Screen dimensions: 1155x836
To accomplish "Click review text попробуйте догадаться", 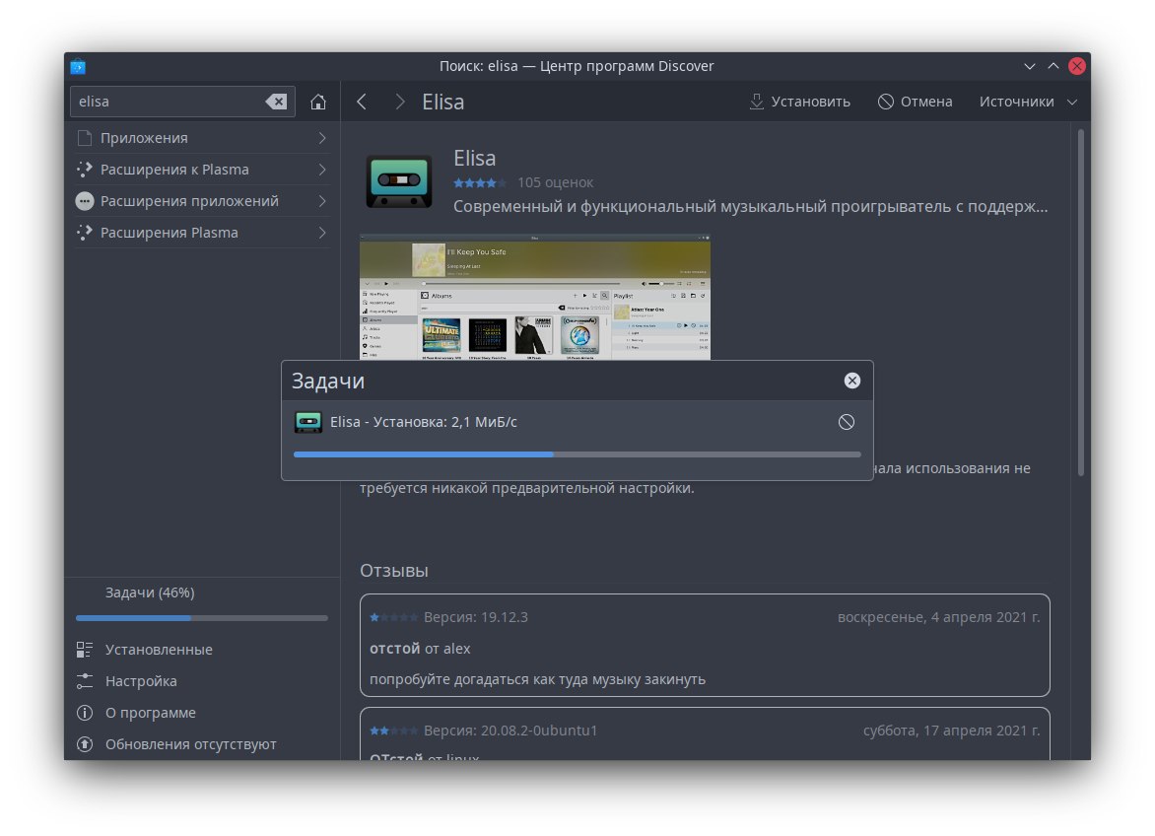I will 537,680.
